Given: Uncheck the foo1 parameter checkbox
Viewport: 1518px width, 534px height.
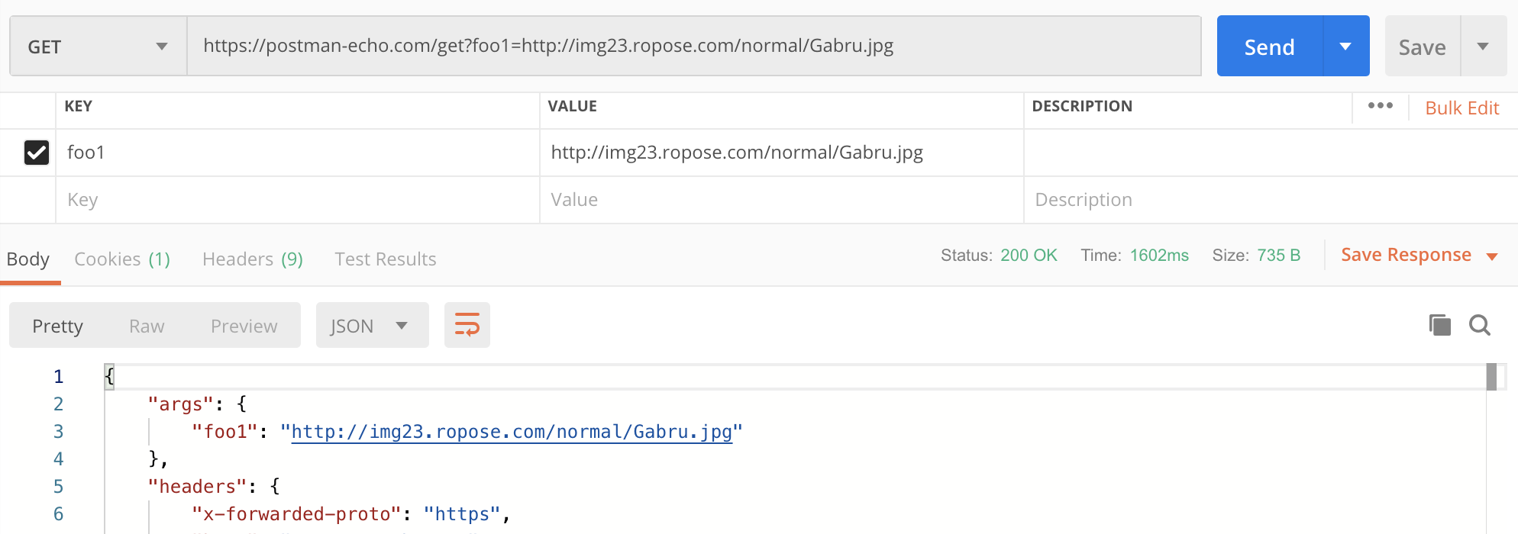Looking at the screenshot, I should 37,153.
